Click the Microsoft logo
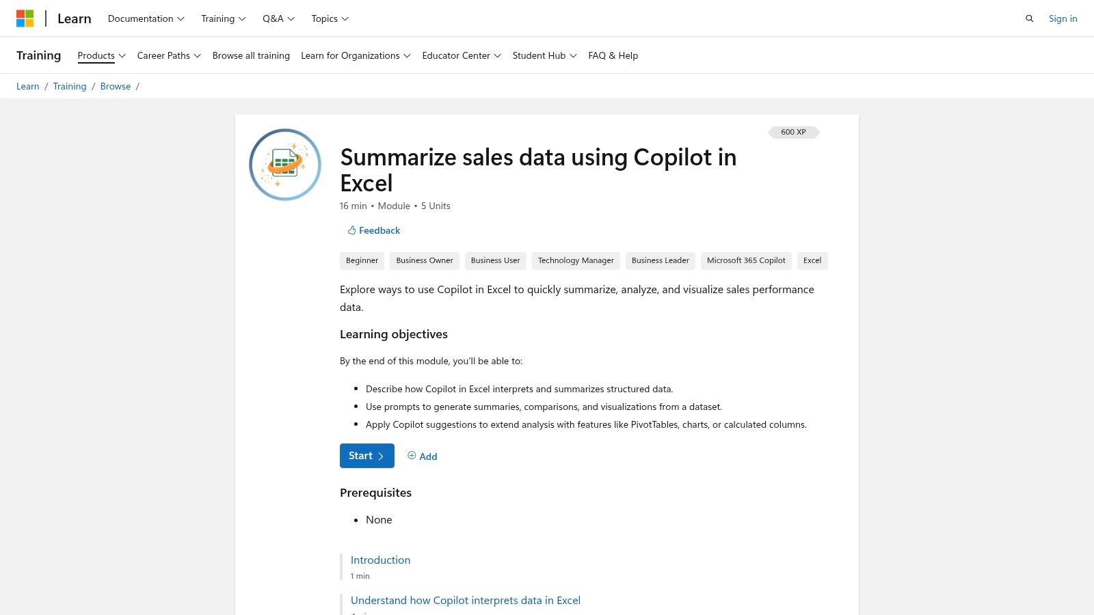 pyautogui.click(x=26, y=18)
